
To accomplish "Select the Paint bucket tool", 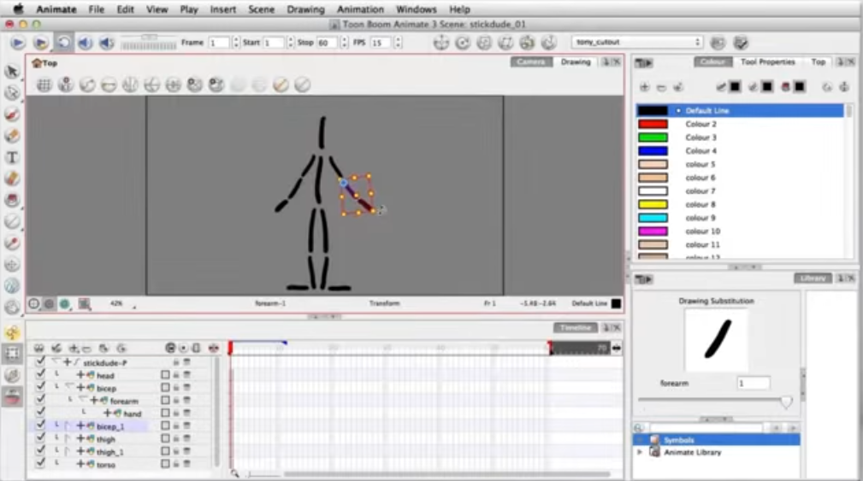I will tap(12, 200).
